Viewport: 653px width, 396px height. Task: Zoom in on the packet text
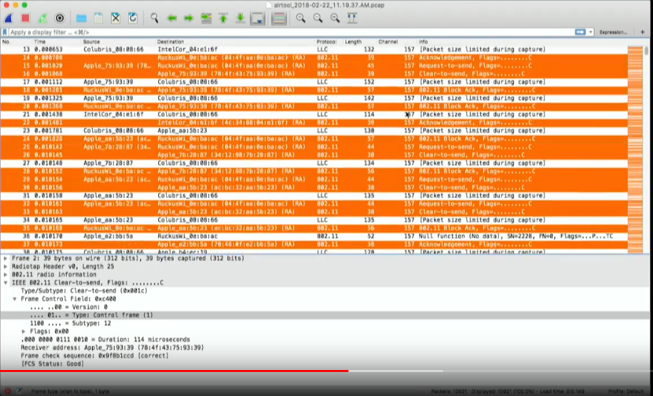[x=300, y=18]
